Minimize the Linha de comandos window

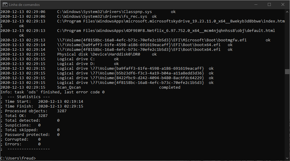256,5
